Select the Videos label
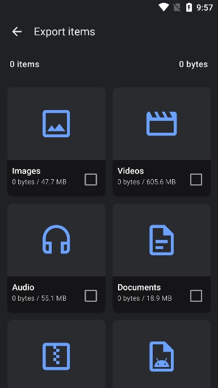 131,171
